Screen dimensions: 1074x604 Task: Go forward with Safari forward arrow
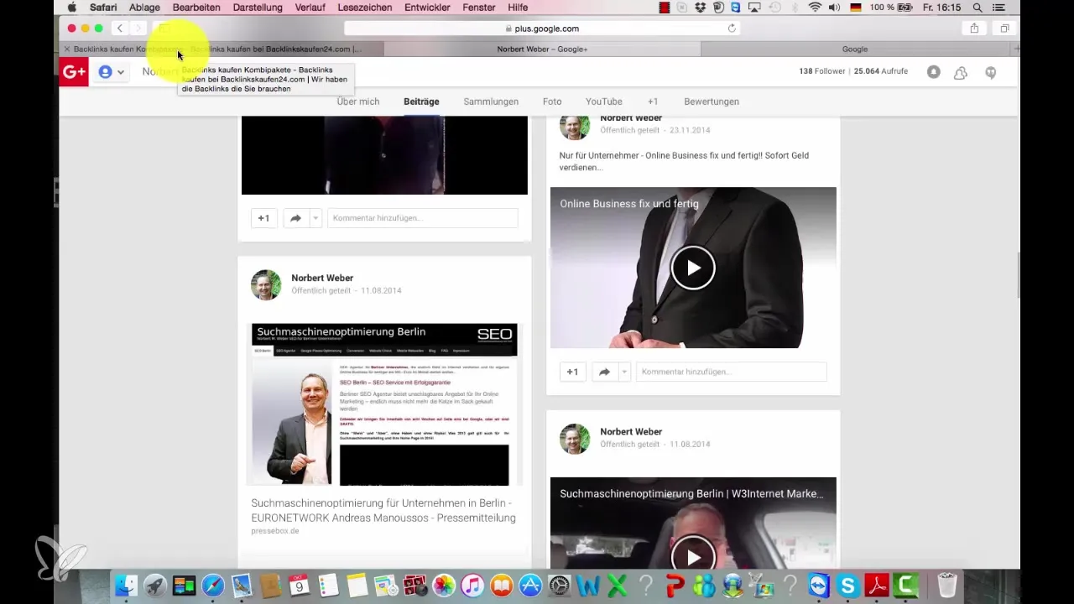pos(139,29)
